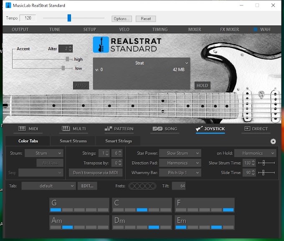Click the PATTERN blocks icon
This screenshot has height=241, width=284.
click(x=108, y=129)
